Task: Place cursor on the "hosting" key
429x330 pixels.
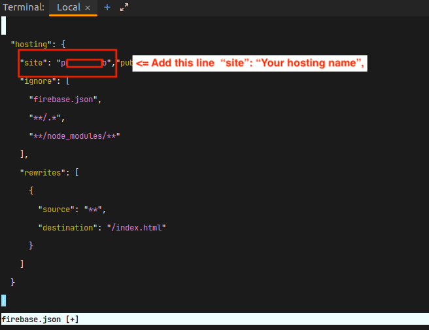Action: (x=29, y=45)
